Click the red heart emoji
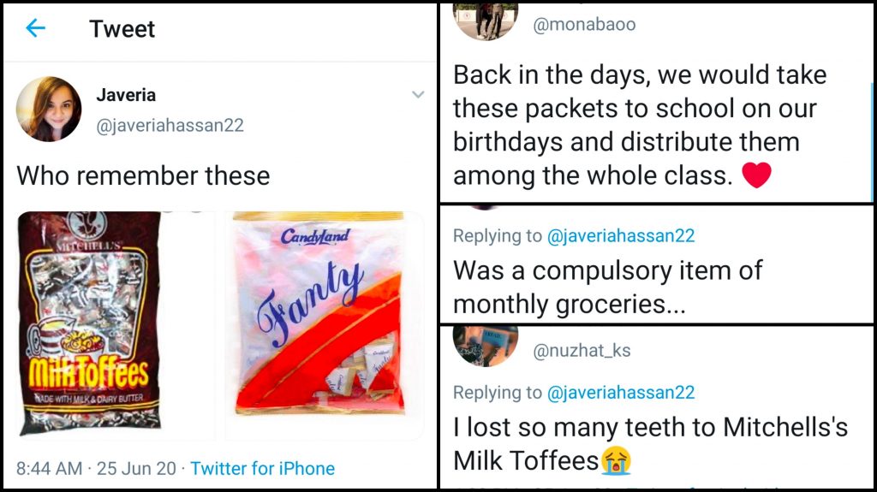This screenshot has width=877, height=492. point(756,175)
